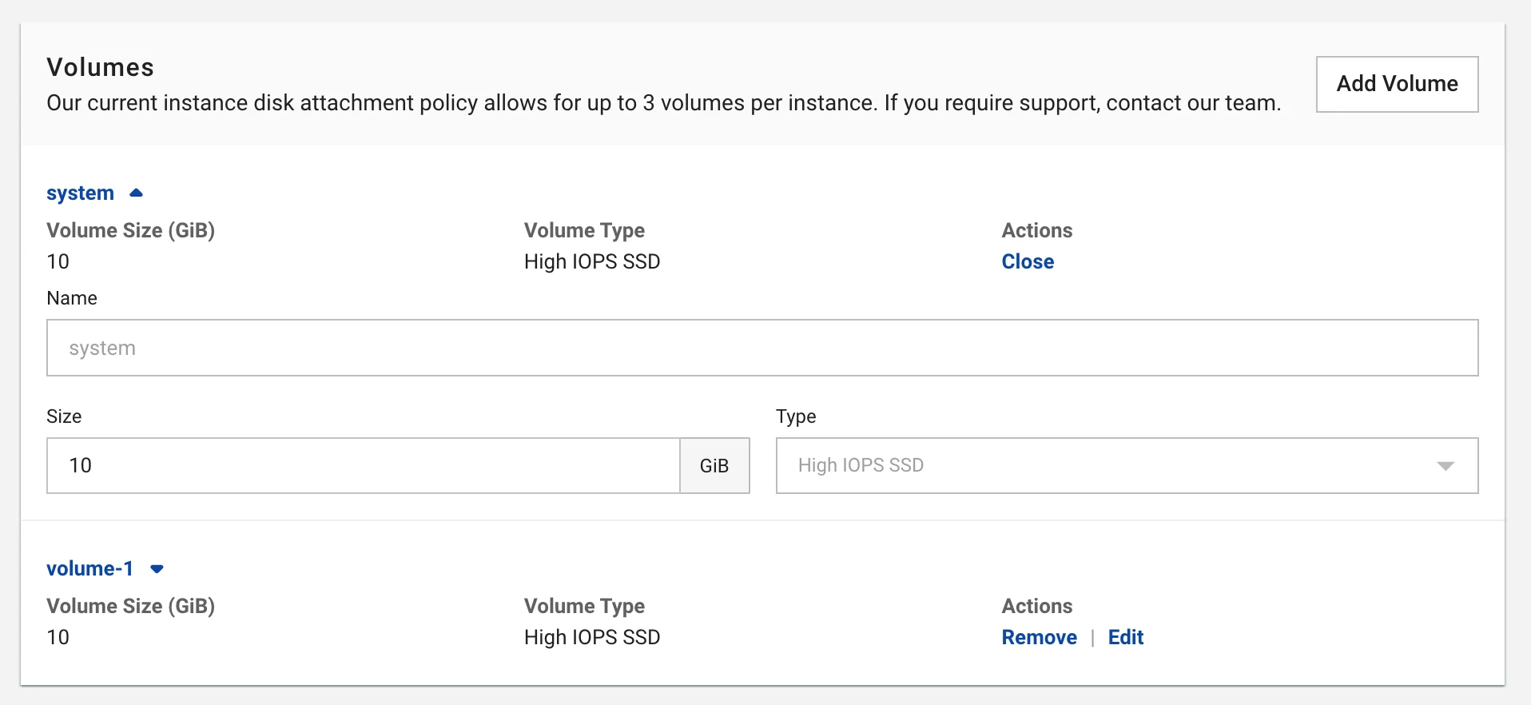Click the Add Volume button
Screen dimensions: 1531x705
pos(1397,84)
